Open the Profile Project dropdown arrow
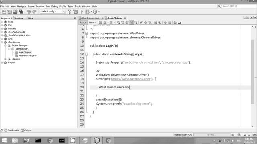Image resolution: width=257 pixels, height=144 pixels. [x=99, y=12]
